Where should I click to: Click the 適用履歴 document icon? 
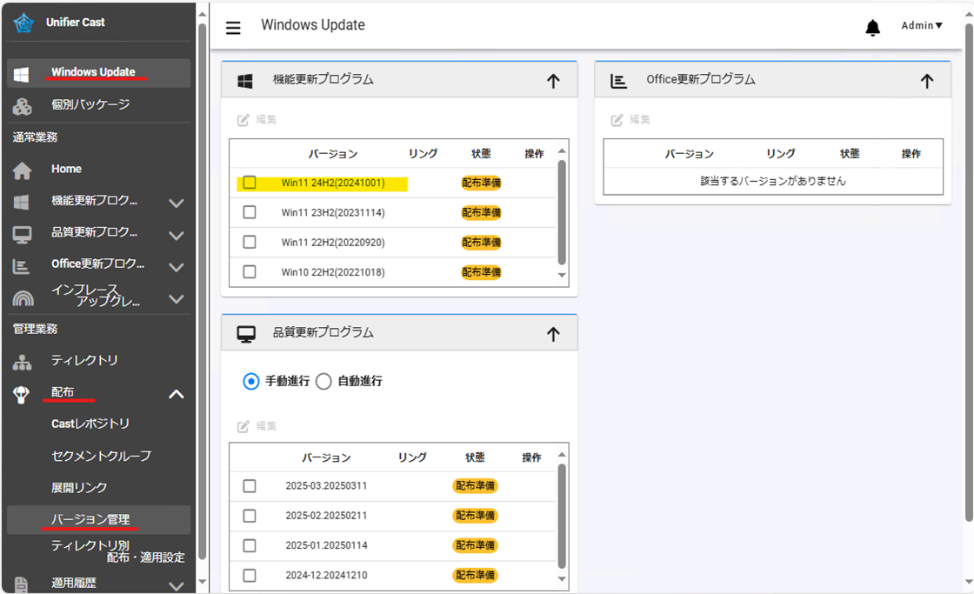(21, 584)
